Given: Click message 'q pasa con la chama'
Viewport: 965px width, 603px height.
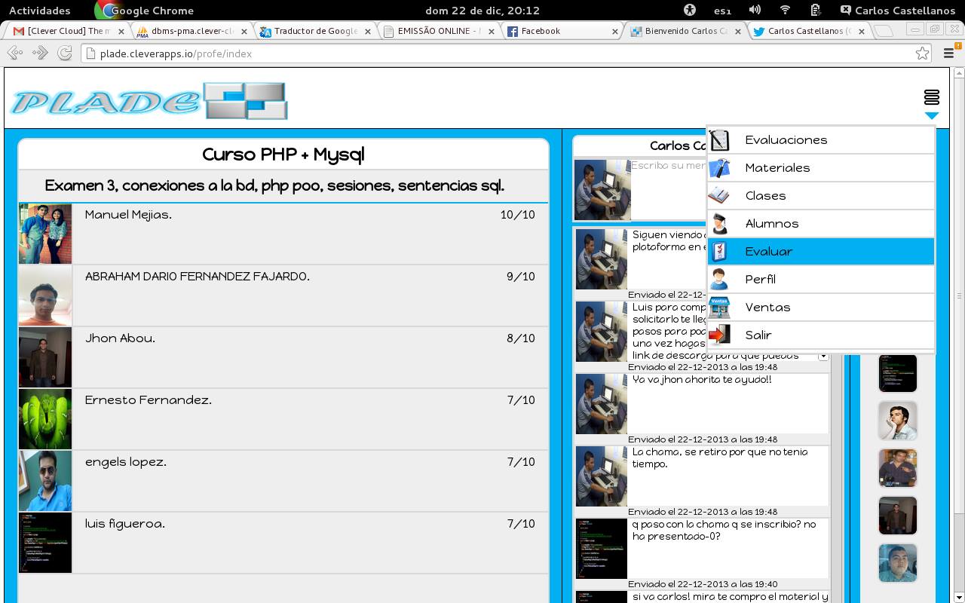Looking at the screenshot, I should tap(724, 530).
